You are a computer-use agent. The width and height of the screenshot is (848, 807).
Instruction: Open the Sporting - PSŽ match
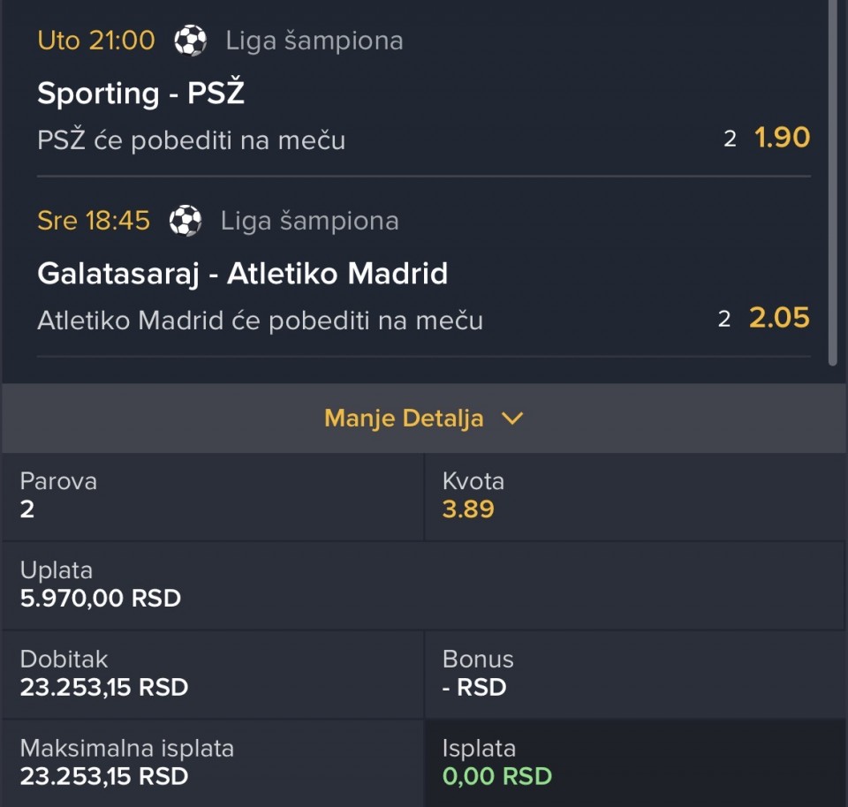tap(140, 94)
